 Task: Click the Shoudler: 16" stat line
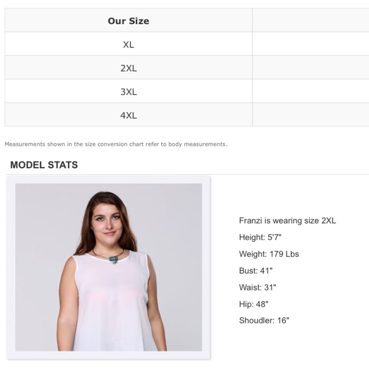(x=264, y=320)
